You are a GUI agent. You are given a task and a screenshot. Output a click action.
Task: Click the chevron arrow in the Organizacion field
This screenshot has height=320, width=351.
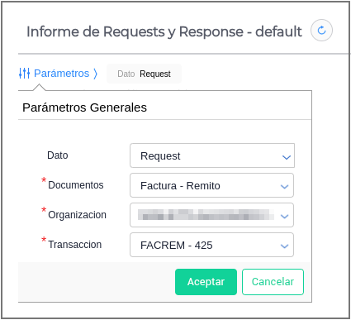point(284,217)
